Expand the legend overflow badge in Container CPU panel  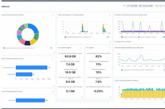[164, 37]
